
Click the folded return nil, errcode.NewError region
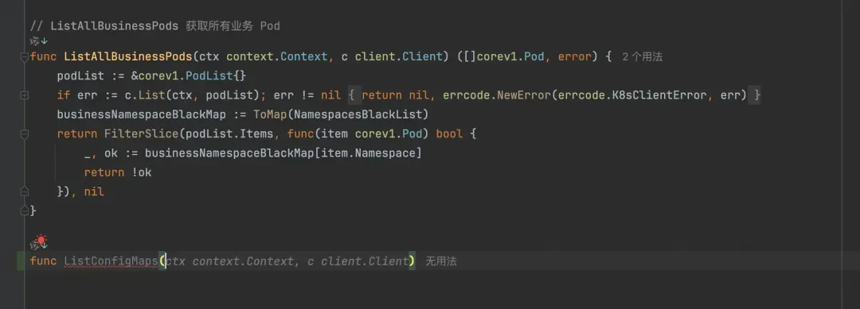(554, 95)
